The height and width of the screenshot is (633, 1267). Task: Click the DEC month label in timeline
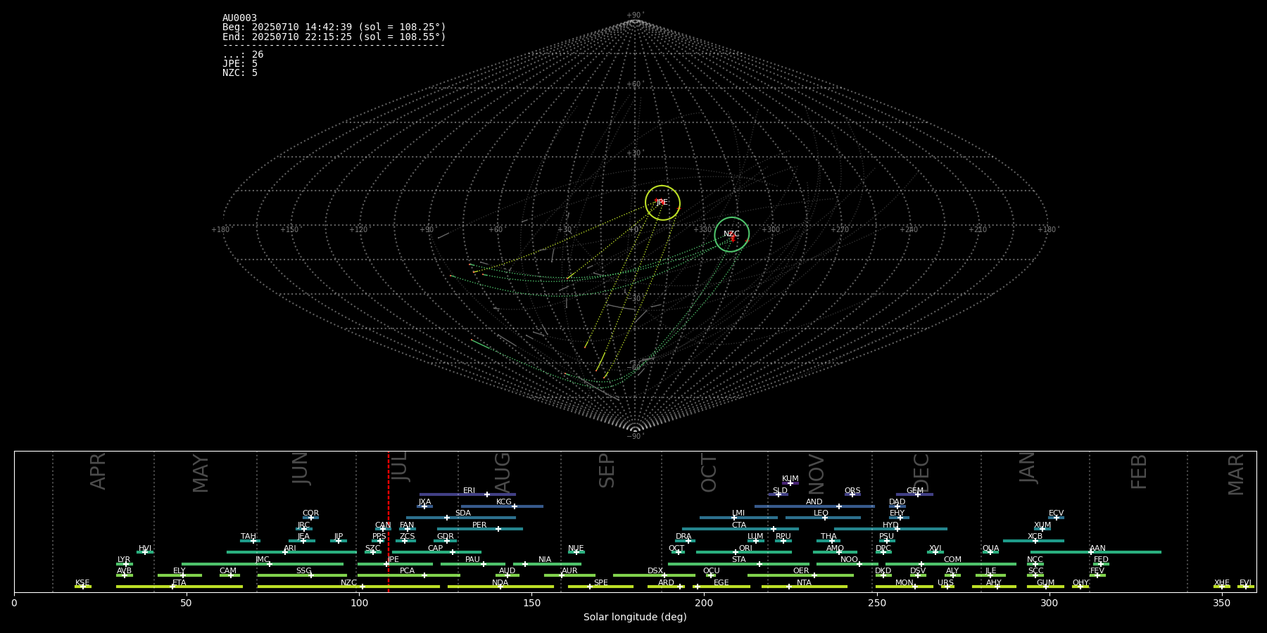click(x=921, y=473)
